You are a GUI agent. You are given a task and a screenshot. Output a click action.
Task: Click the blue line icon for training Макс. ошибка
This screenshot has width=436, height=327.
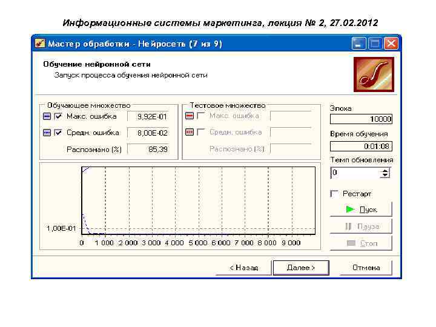[47, 116]
